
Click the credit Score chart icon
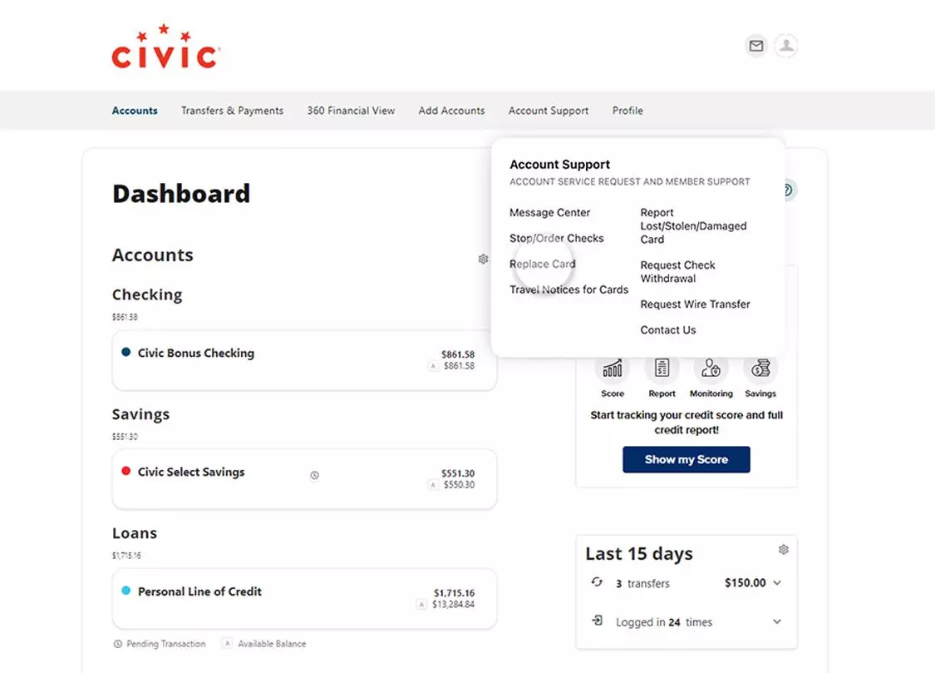[613, 369]
